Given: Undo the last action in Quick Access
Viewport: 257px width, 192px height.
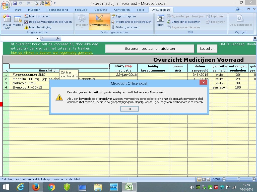Looking at the screenshot, I should coord(20,3).
